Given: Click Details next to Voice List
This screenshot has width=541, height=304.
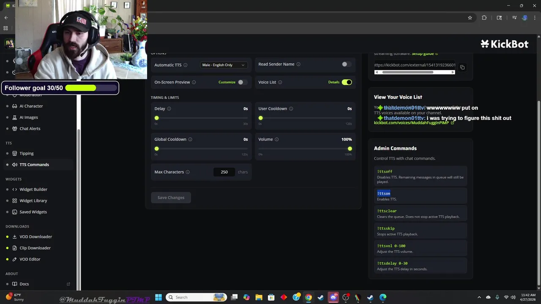Looking at the screenshot, I should click(334, 82).
